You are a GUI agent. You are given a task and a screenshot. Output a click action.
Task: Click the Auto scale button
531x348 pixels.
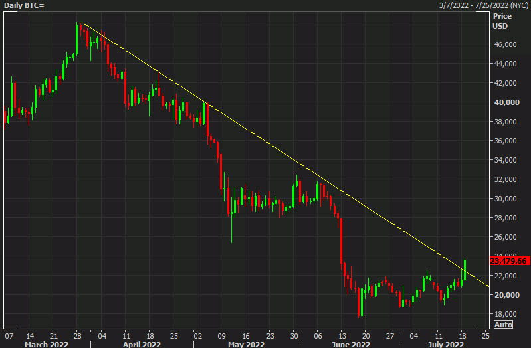503,325
